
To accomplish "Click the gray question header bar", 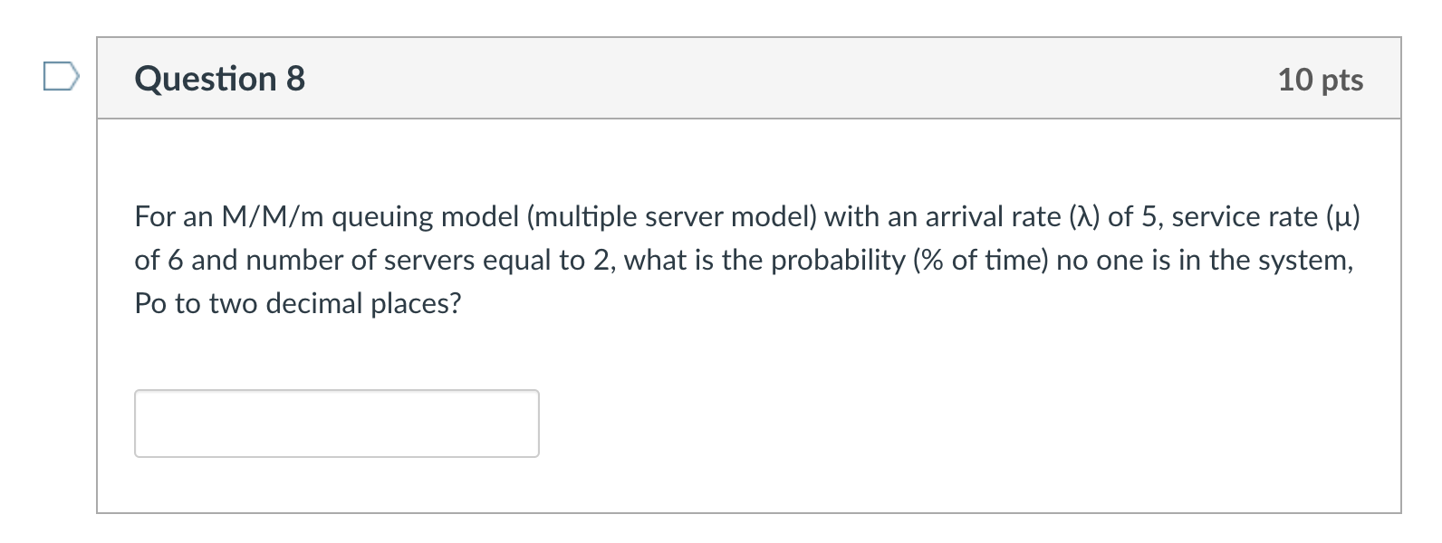I will pos(725,79).
